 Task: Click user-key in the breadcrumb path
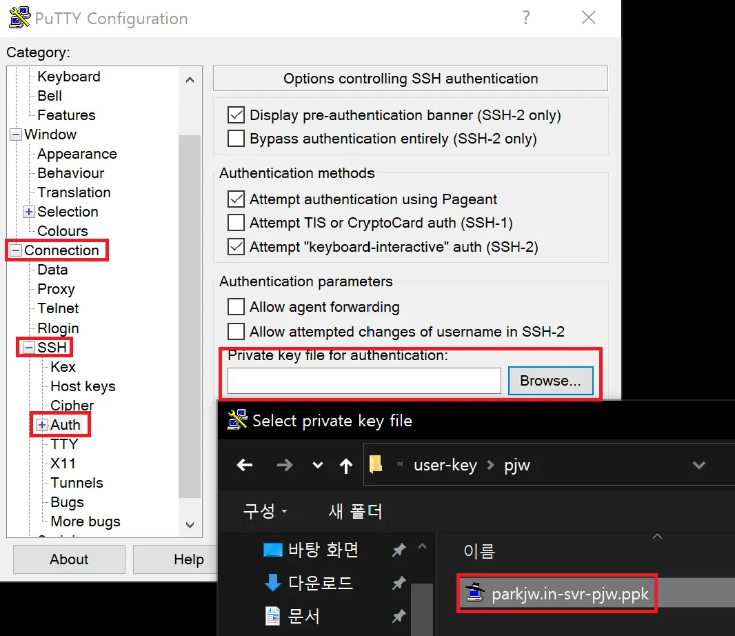[445, 465]
